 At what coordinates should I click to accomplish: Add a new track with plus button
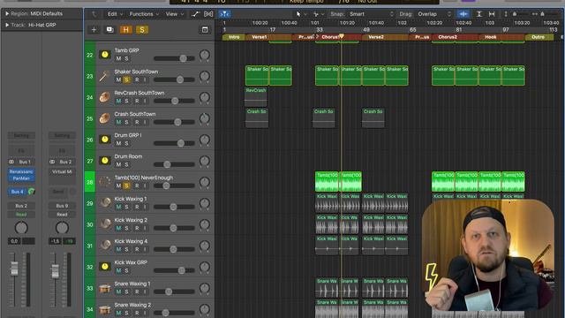[x=94, y=30]
